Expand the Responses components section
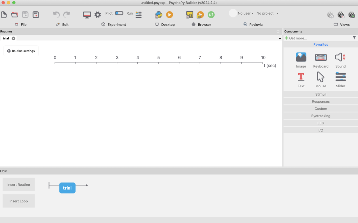This screenshot has height=223, width=358. [x=321, y=102]
